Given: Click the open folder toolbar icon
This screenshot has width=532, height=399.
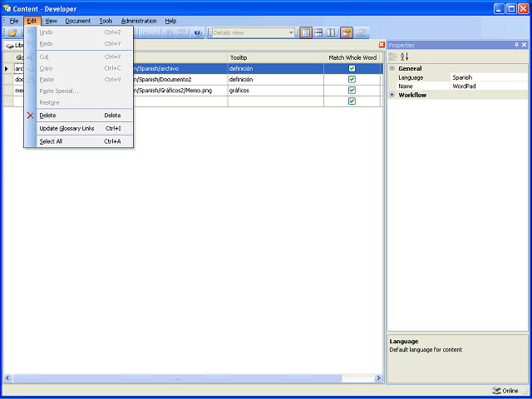Looking at the screenshot, I should click(x=12, y=33).
